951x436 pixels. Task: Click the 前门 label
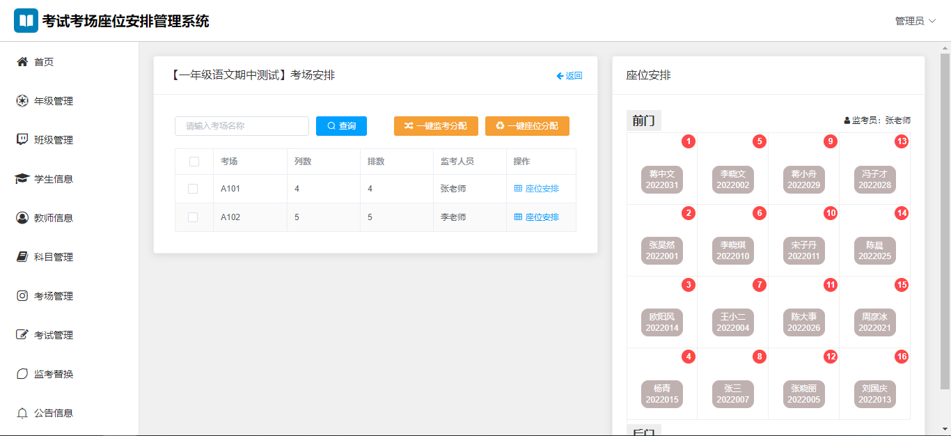[644, 120]
